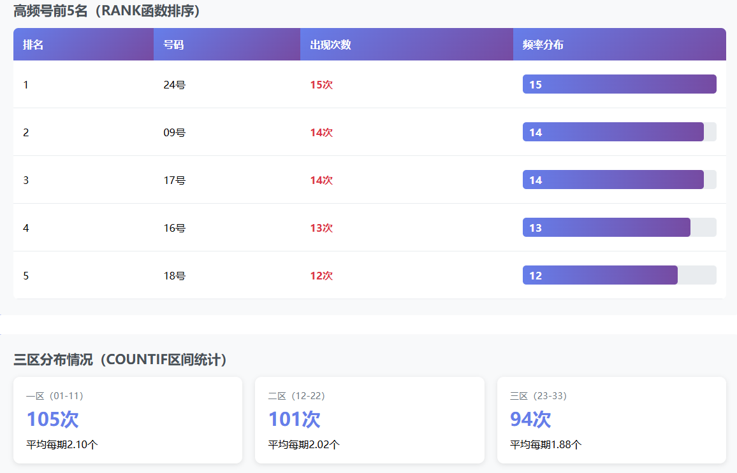Click the 三区分布情况 section heading
Image resolution: width=737 pixels, height=473 pixels.
click(x=120, y=360)
